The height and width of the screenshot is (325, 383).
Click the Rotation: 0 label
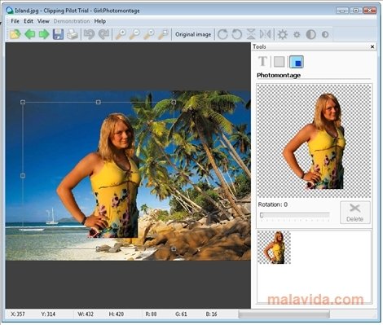[273, 204]
